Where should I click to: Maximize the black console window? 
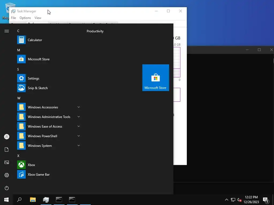tap(259, 50)
